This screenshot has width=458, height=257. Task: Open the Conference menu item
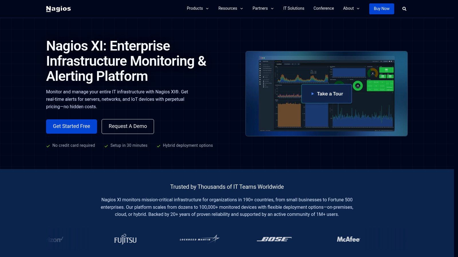(323, 9)
